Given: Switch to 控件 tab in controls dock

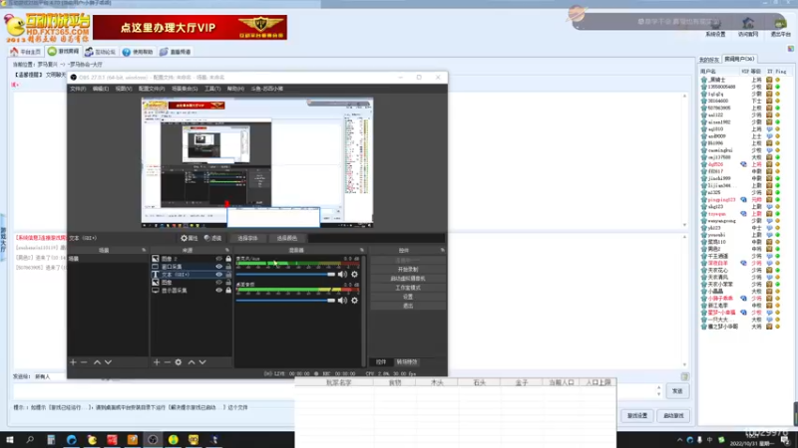Looking at the screenshot, I should (x=381, y=361).
